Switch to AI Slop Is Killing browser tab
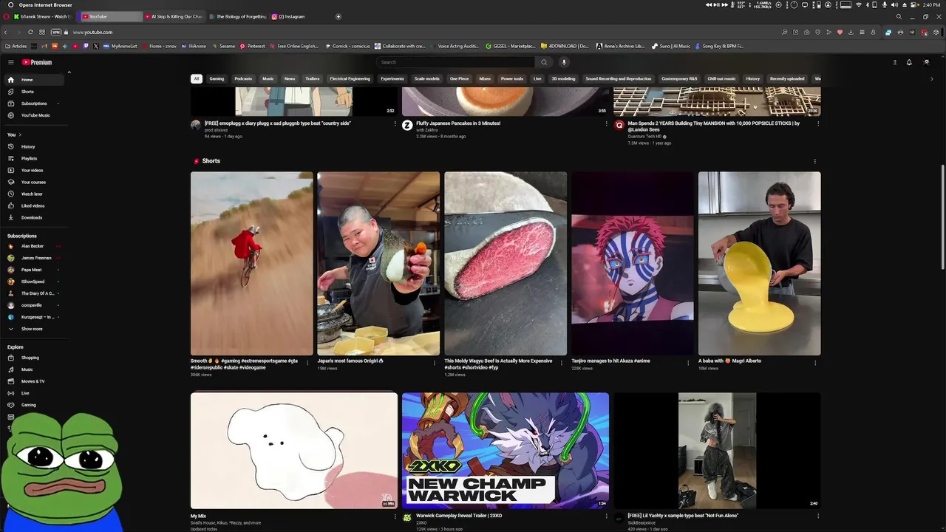Image resolution: width=946 pixels, height=532 pixels. 174,16
